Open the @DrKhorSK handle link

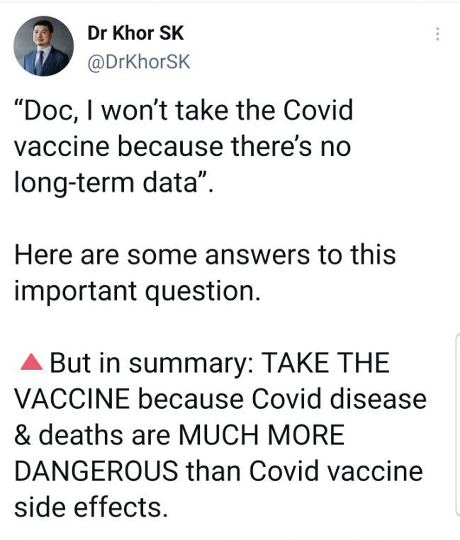pyautogui.click(x=138, y=62)
